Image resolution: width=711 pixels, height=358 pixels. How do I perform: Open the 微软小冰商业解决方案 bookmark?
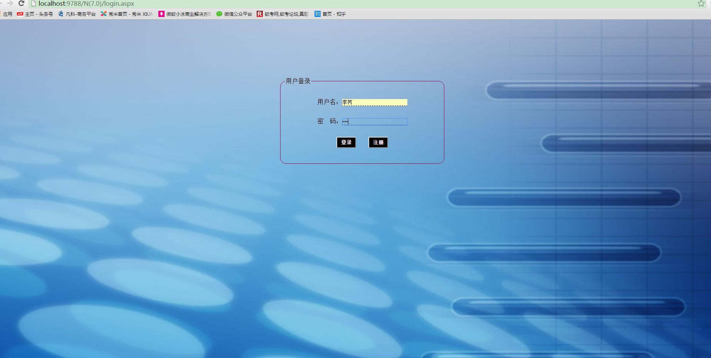[x=185, y=14]
